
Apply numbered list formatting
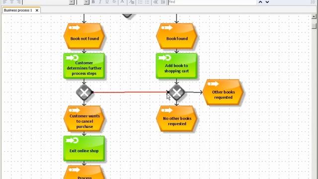pos(140,2)
